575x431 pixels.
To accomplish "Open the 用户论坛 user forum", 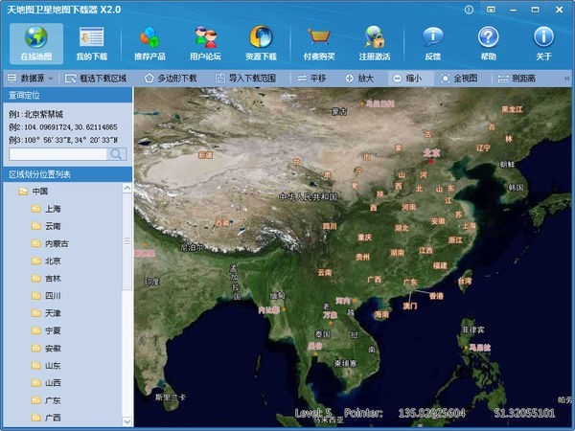I will point(205,44).
